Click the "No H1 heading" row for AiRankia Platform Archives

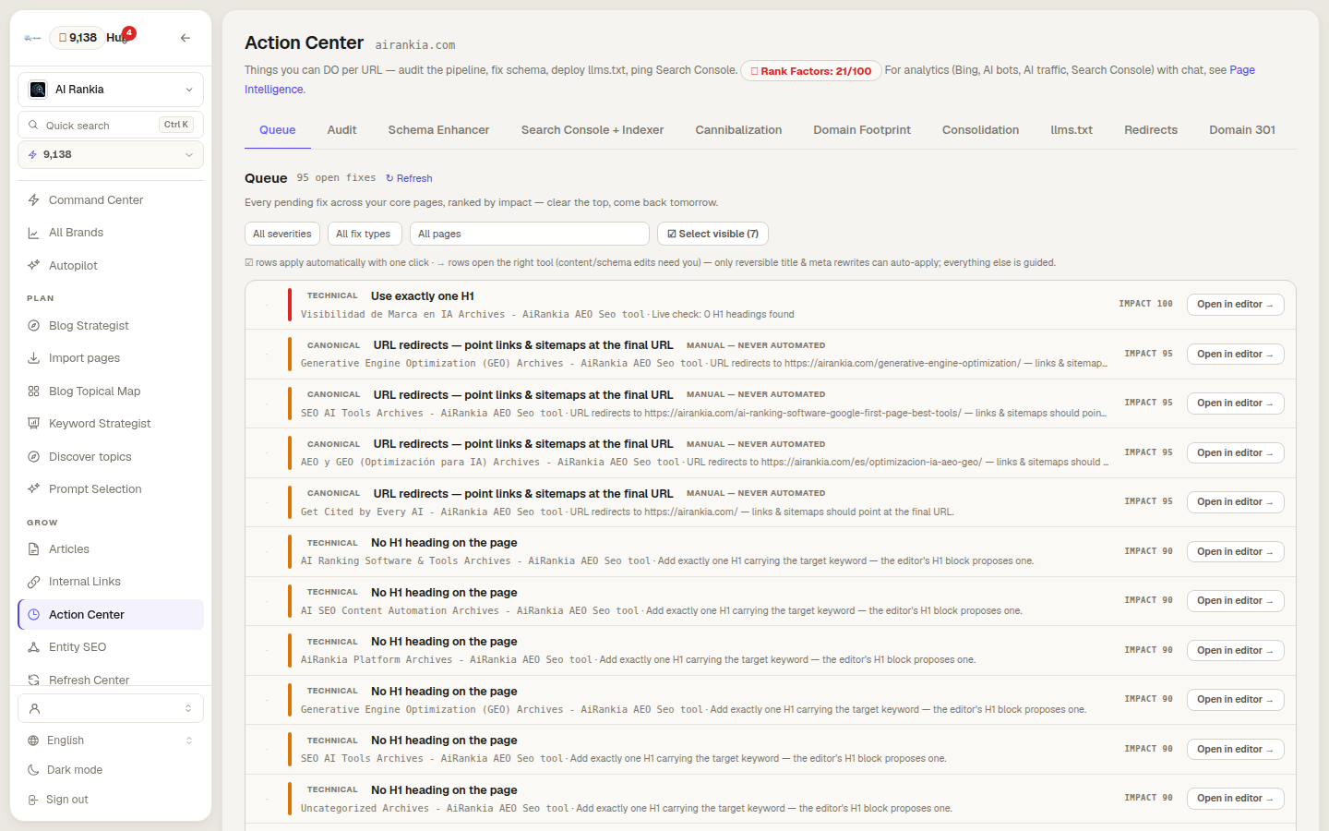[x=771, y=651]
